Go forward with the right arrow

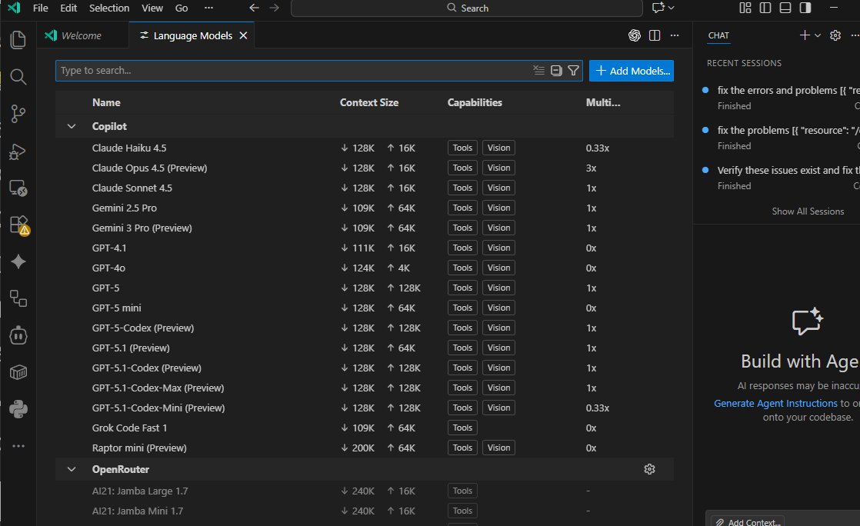275,8
